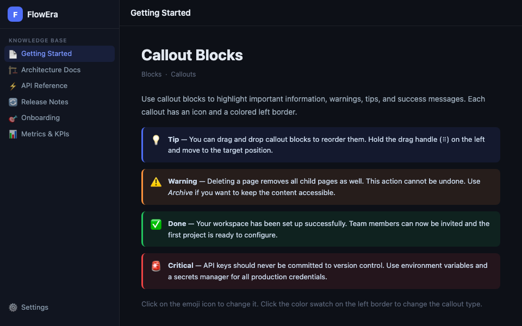Screen dimensions: 522x326
Task: Click the blue left border of Tip callout
Action: tap(142, 145)
